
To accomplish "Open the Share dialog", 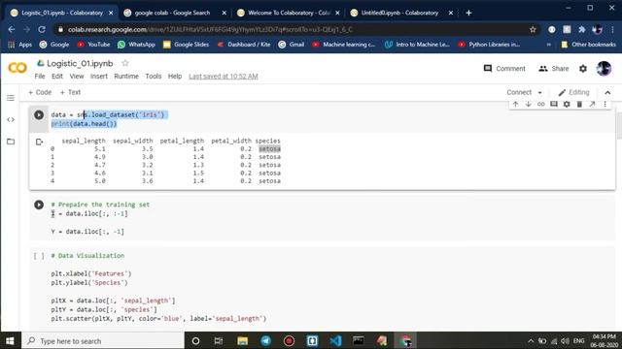I will point(553,69).
